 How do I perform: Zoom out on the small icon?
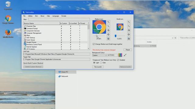point(129,26)
